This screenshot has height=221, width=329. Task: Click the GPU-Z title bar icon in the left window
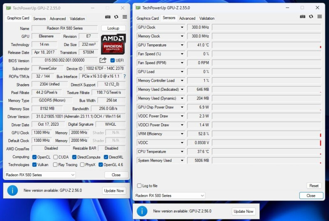[x=8, y=8]
